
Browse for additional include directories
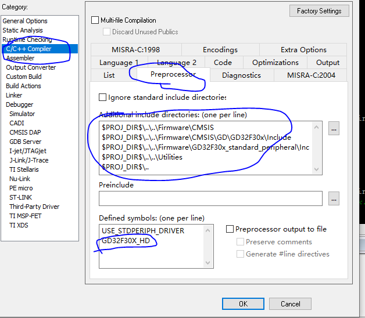tap(334, 128)
